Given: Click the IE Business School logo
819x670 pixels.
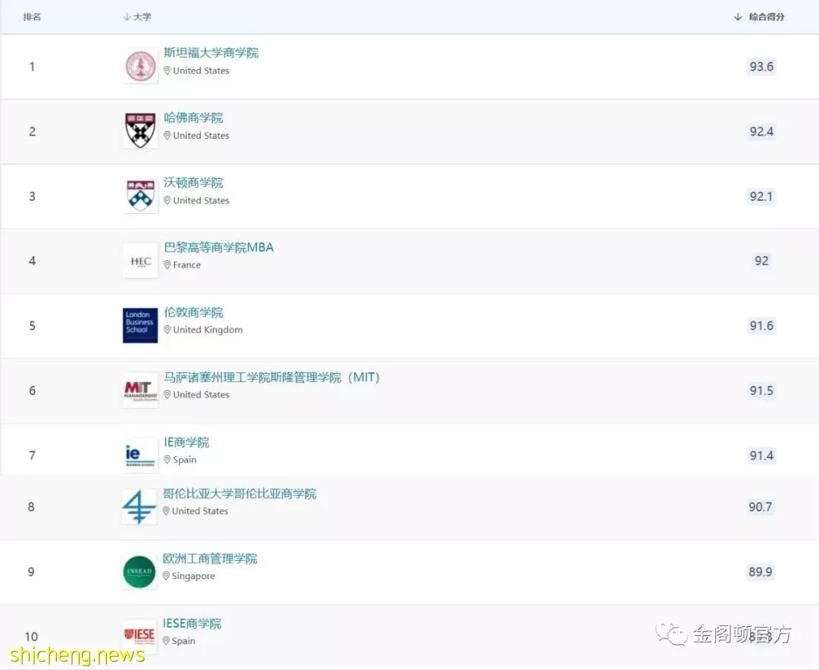Looking at the screenshot, I should (140, 455).
